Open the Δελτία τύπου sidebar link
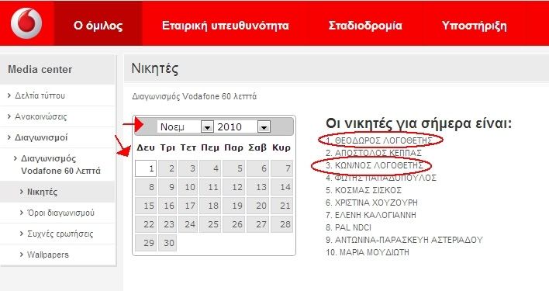This screenshot has height=291, width=549. click(40, 95)
